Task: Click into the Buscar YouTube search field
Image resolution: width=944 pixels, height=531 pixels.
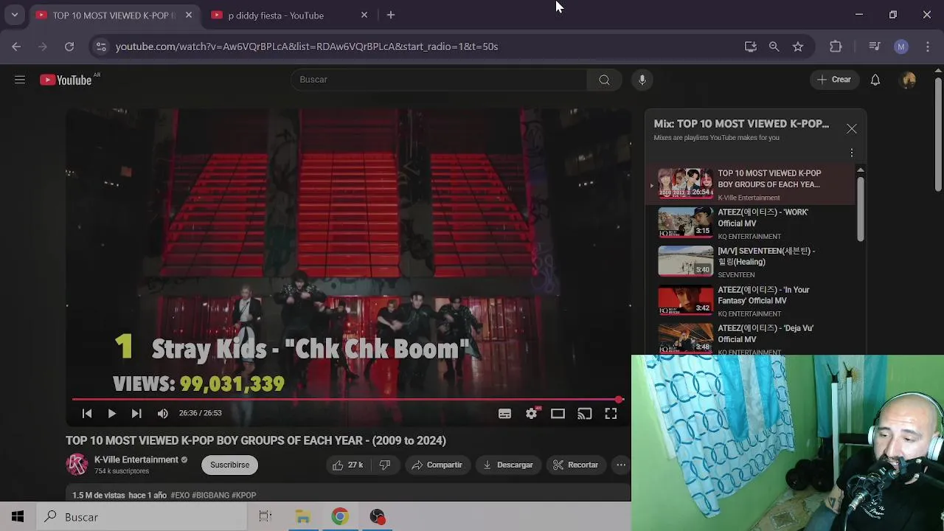Action: tap(439, 80)
